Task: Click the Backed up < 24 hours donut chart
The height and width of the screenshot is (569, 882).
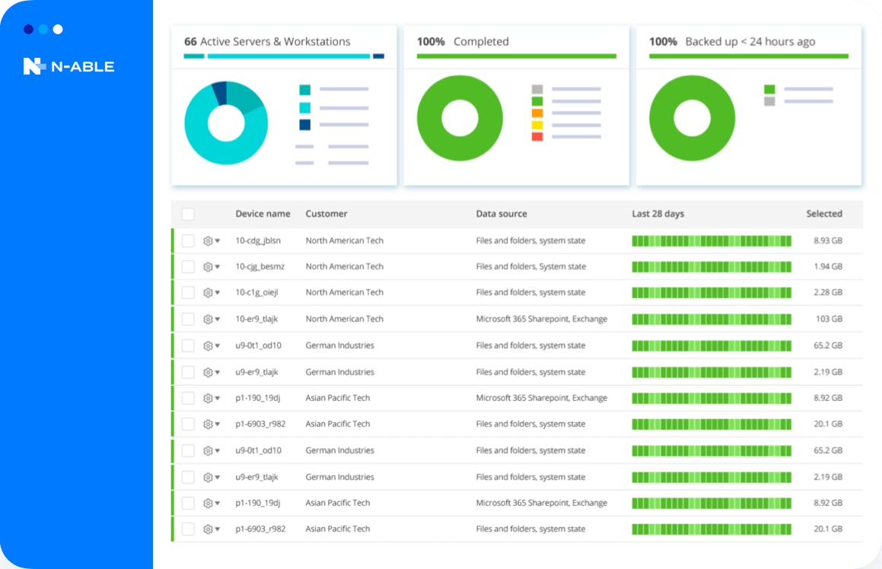Action: [x=692, y=119]
